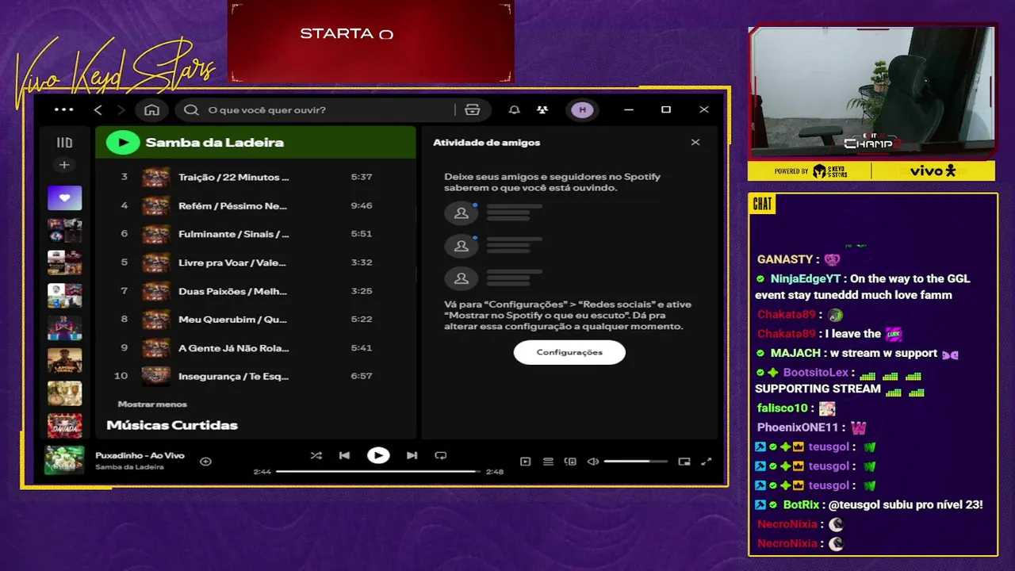Viewport: 1015px width, 571px height.
Task: Skip to previous track
Action: pyautogui.click(x=344, y=455)
